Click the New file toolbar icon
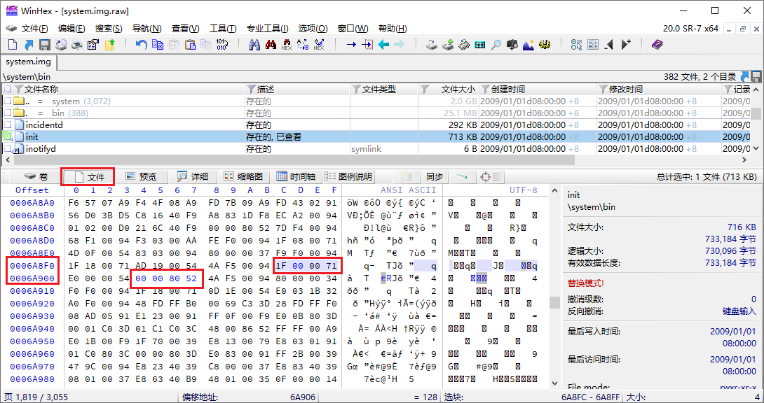Screen dimensions: 764x403 (13, 45)
